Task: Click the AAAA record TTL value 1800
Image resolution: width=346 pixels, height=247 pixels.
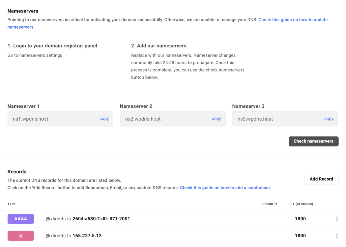Action: pos(300,219)
